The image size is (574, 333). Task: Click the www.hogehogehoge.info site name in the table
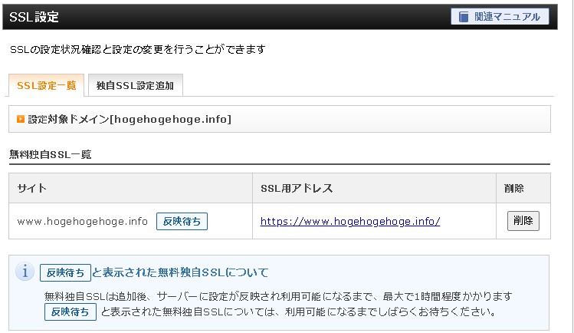83,221
